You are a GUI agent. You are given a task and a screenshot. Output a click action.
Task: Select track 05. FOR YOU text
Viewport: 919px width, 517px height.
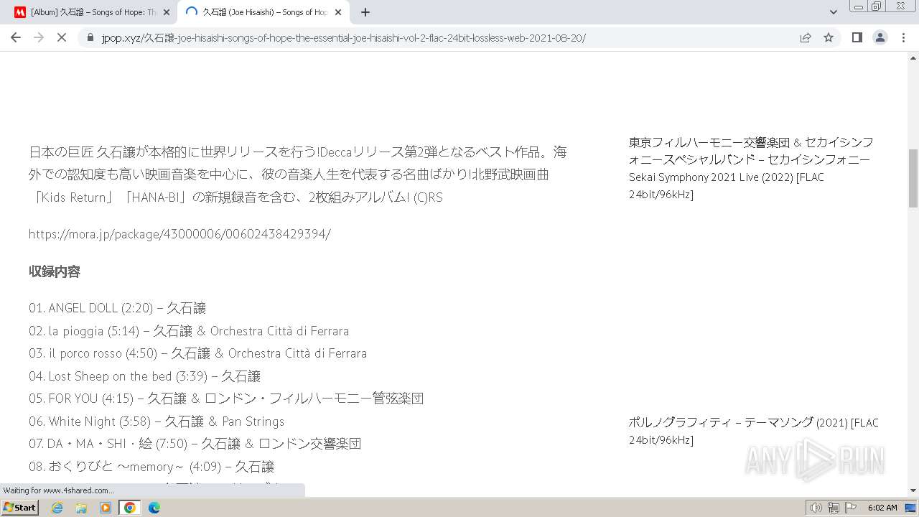226,399
